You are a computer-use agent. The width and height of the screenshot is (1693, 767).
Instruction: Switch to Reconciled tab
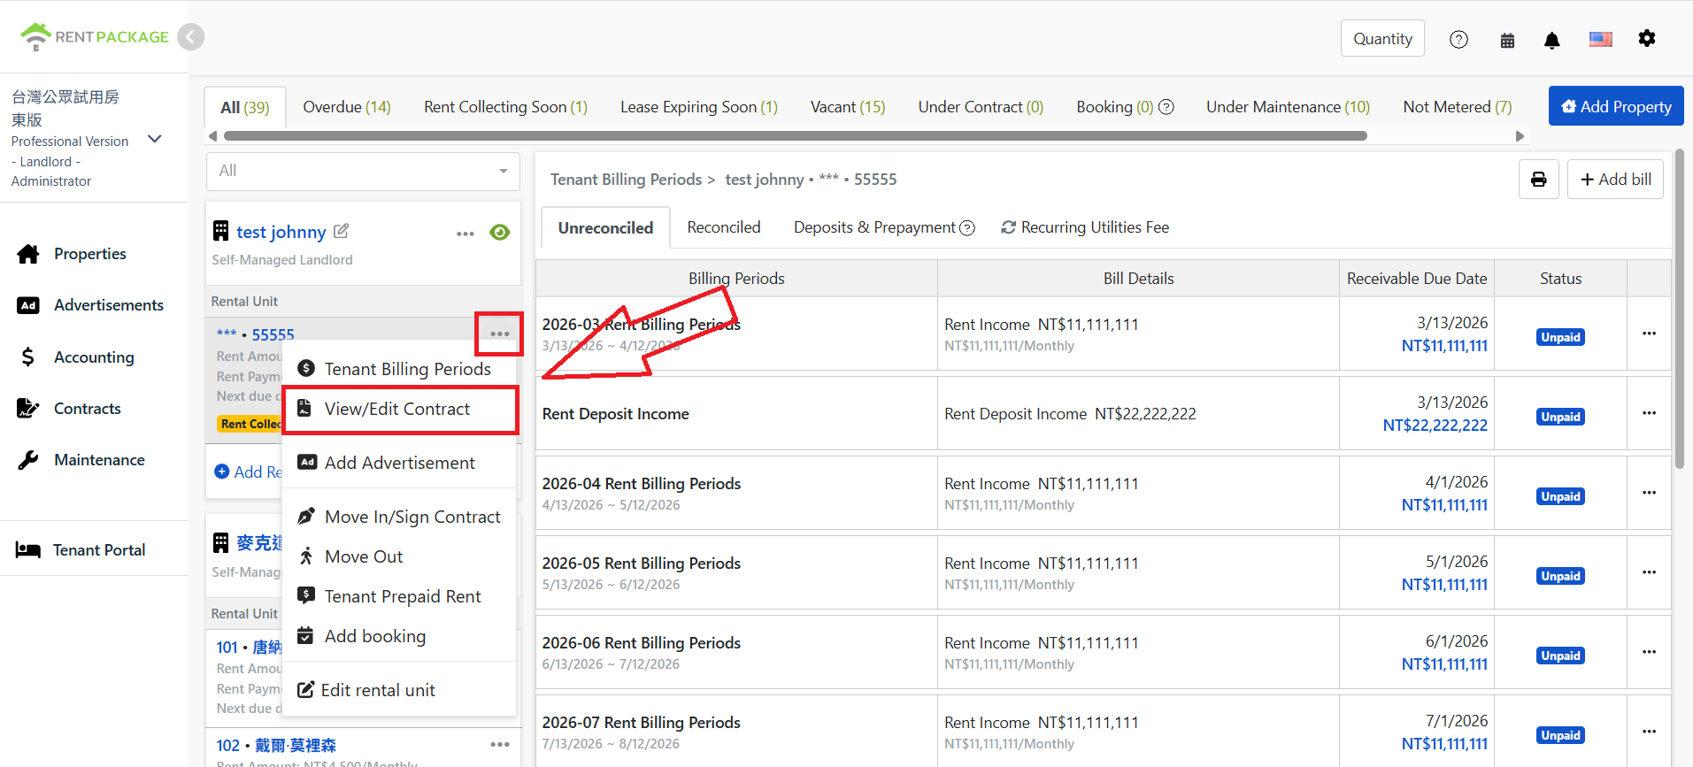pyautogui.click(x=724, y=228)
